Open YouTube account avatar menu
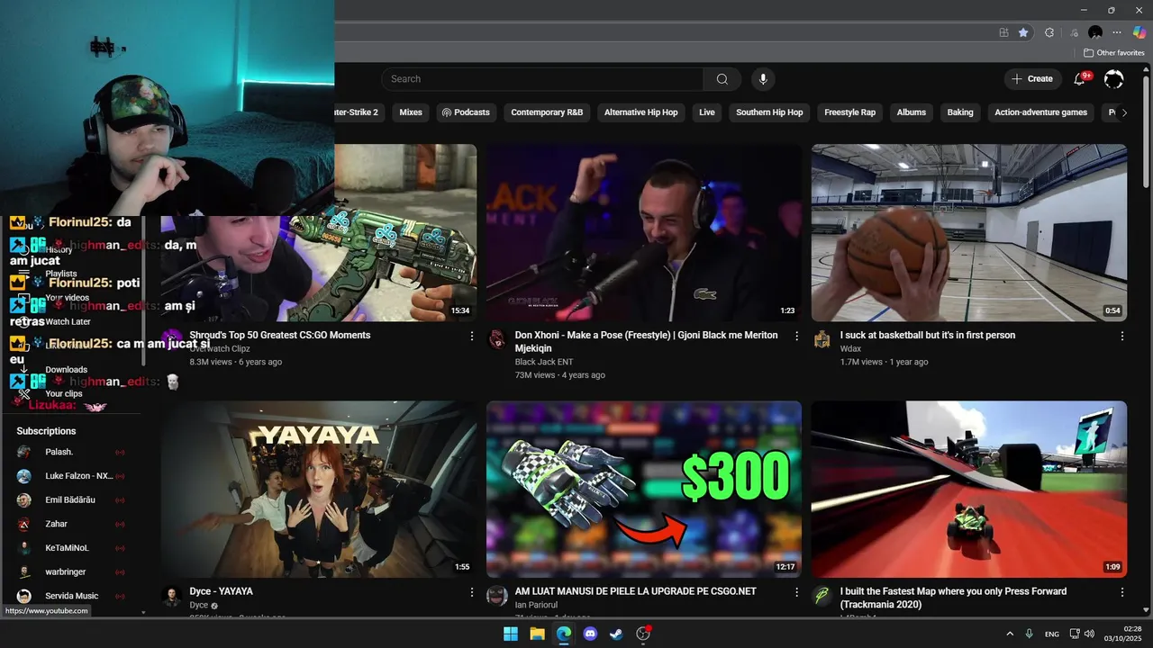The height and width of the screenshot is (648, 1153). [x=1113, y=79]
